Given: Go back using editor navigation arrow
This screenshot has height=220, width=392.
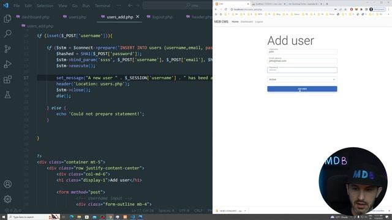Looking at the screenshot, I should coord(130,5).
